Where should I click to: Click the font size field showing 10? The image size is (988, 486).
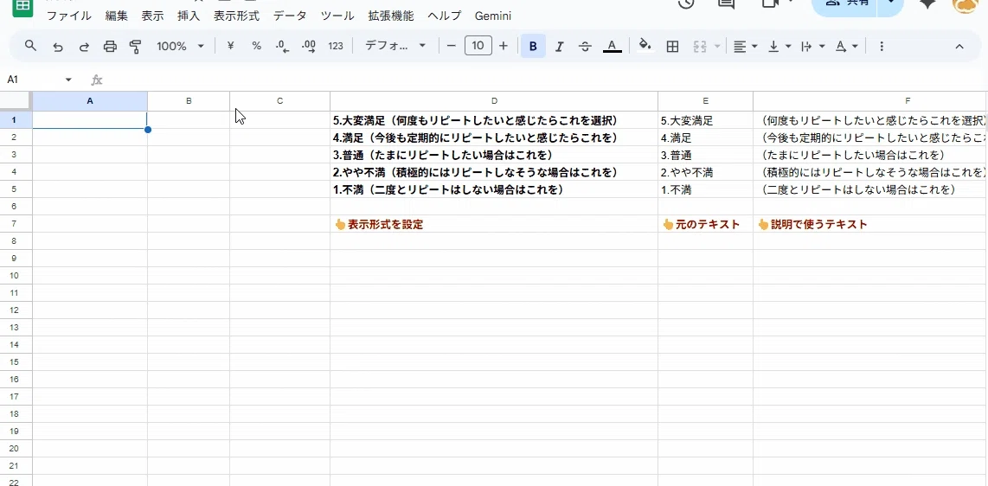click(478, 46)
